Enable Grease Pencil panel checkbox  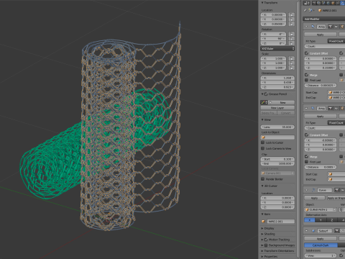click(x=266, y=94)
